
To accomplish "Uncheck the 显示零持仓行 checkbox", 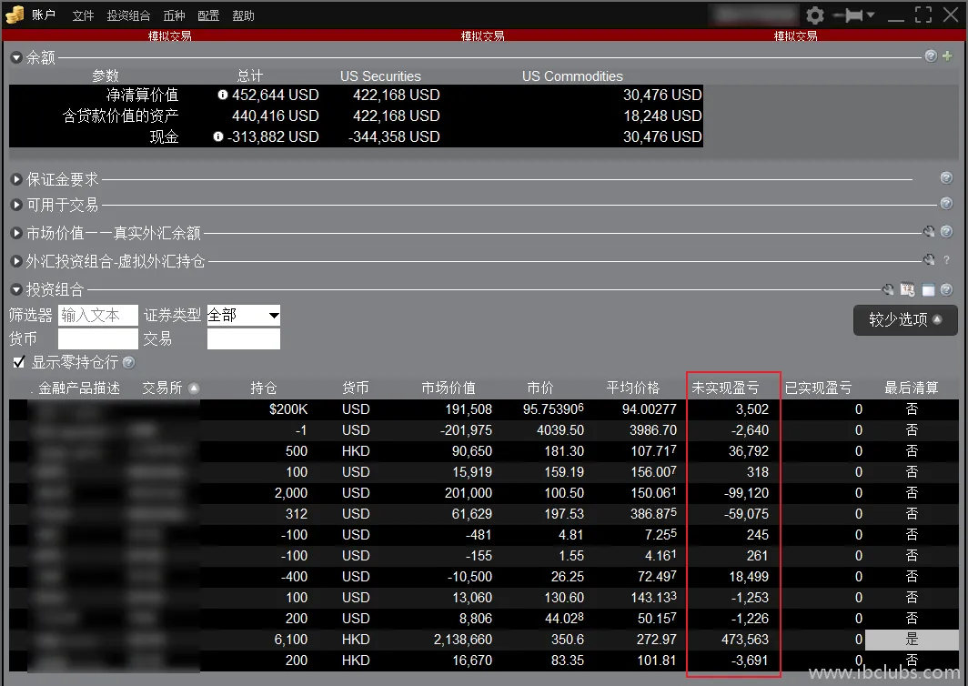I will [x=18, y=362].
